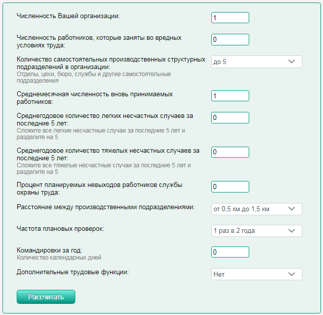Viewport: 323px width, 315px height.
Task: Click the severe accidents yearly average field
Action: point(230,152)
